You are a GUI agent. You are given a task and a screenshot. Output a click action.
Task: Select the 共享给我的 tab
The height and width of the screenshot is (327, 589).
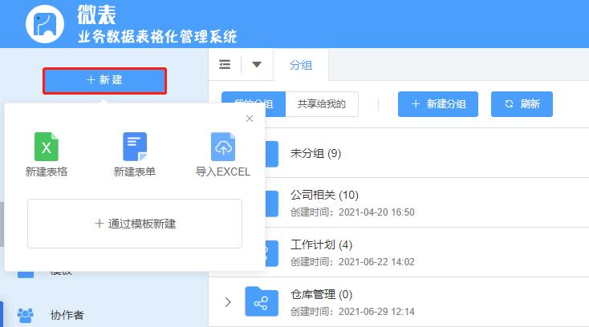point(322,104)
